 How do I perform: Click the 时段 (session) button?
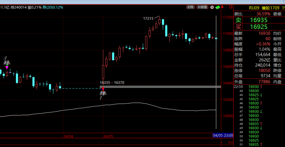pos(190,7)
